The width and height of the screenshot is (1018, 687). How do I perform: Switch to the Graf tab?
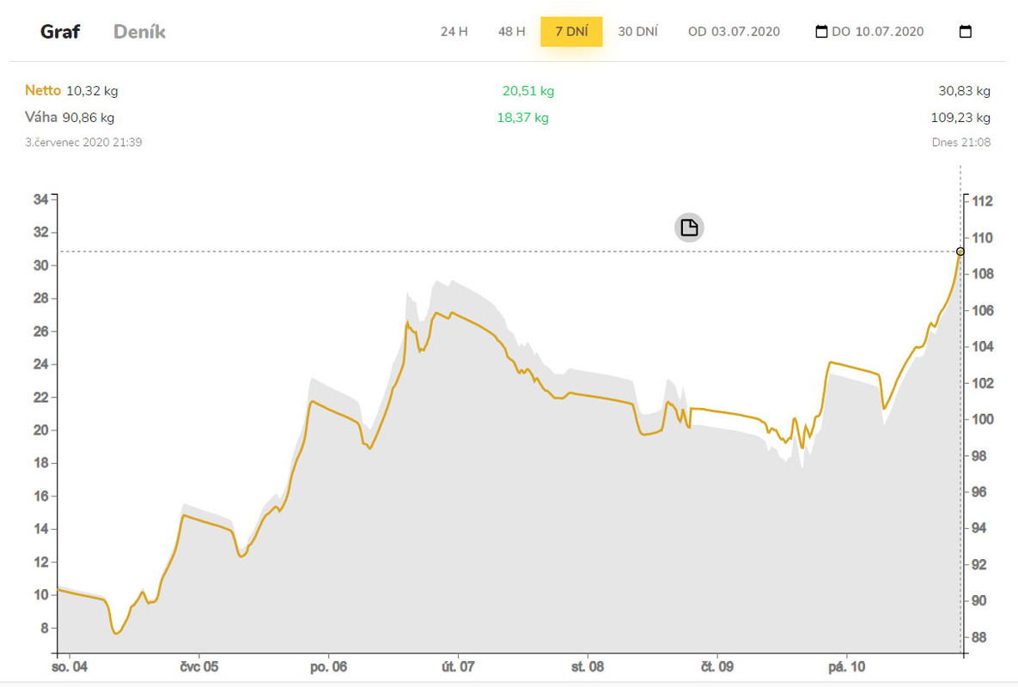point(60,32)
